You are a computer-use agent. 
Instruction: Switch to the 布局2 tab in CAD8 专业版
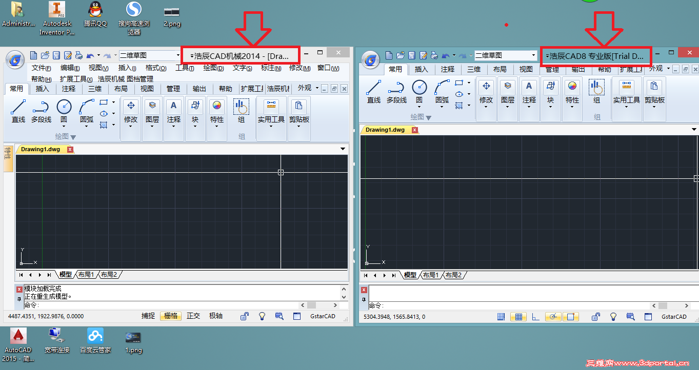pos(453,275)
